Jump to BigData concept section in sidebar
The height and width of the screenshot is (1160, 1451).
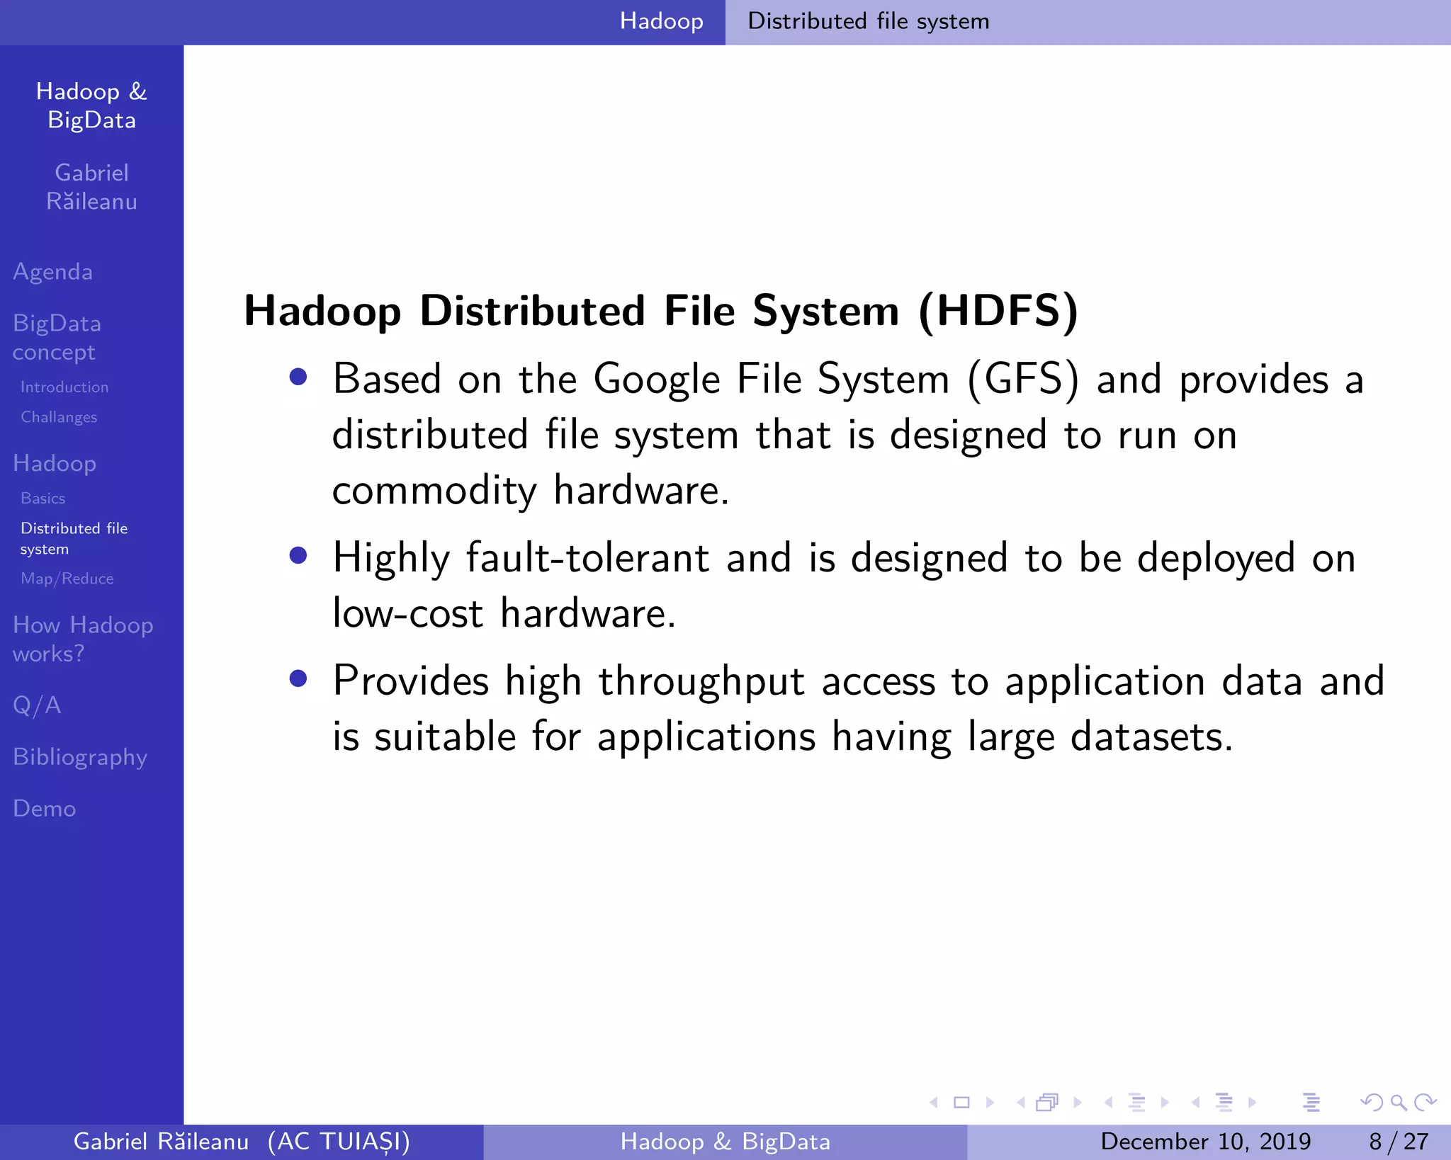(57, 338)
